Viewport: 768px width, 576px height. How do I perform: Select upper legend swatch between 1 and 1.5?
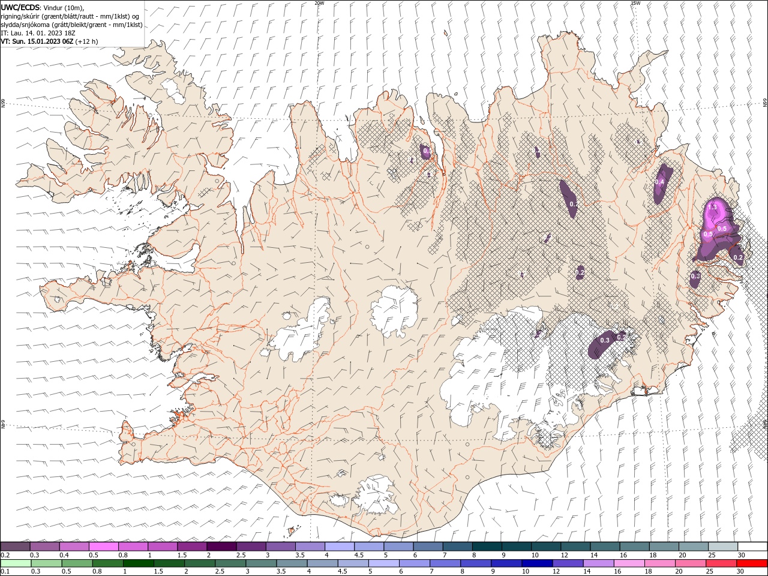[x=163, y=546]
